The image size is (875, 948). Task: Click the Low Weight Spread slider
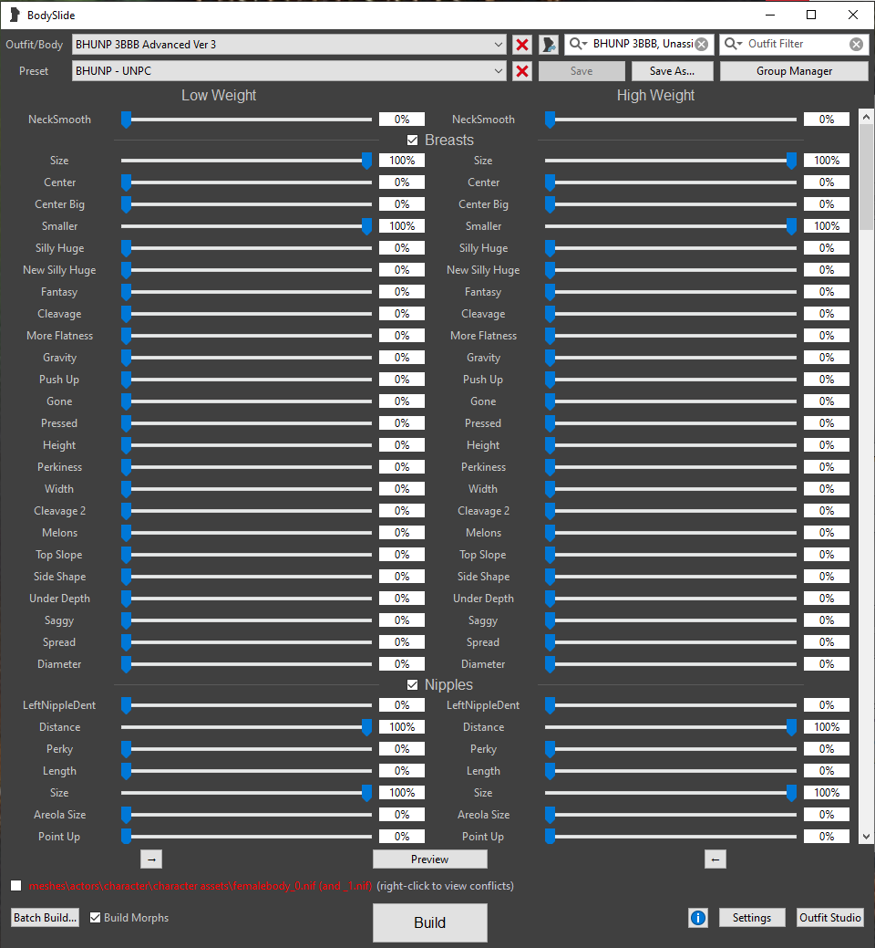[246, 642]
